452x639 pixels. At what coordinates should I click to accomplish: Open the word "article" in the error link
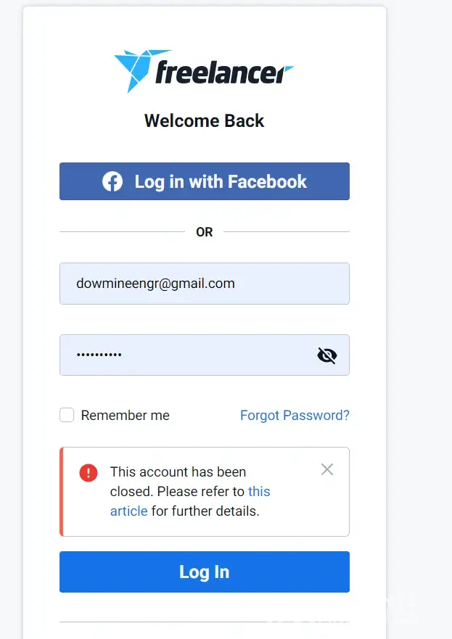click(x=128, y=511)
